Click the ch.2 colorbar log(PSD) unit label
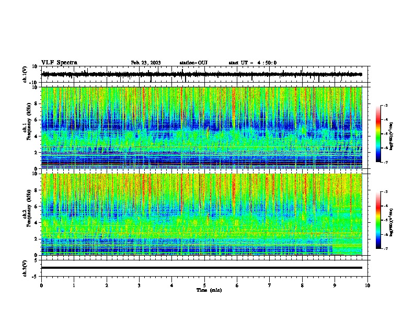 pos(392,222)
